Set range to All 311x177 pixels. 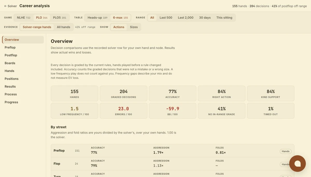[x=152, y=18]
